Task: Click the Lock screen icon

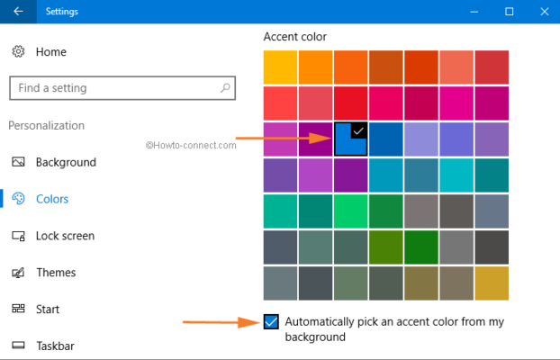Action: [x=18, y=236]
